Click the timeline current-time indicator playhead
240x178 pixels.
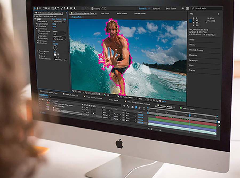[190, 115]
